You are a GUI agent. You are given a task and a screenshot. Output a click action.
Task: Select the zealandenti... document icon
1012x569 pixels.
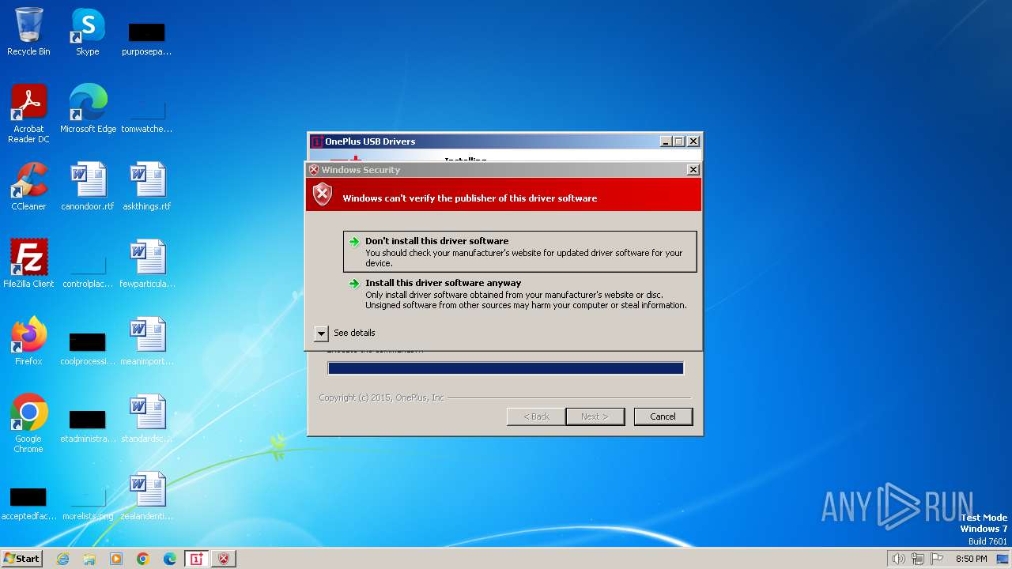tap(147, 496)
